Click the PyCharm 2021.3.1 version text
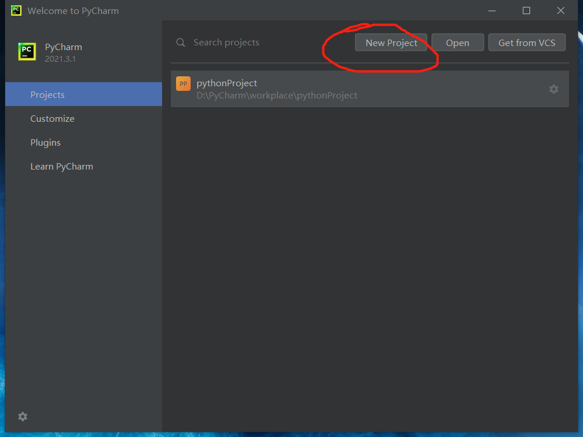583x437 pixels. click(60, 59)
